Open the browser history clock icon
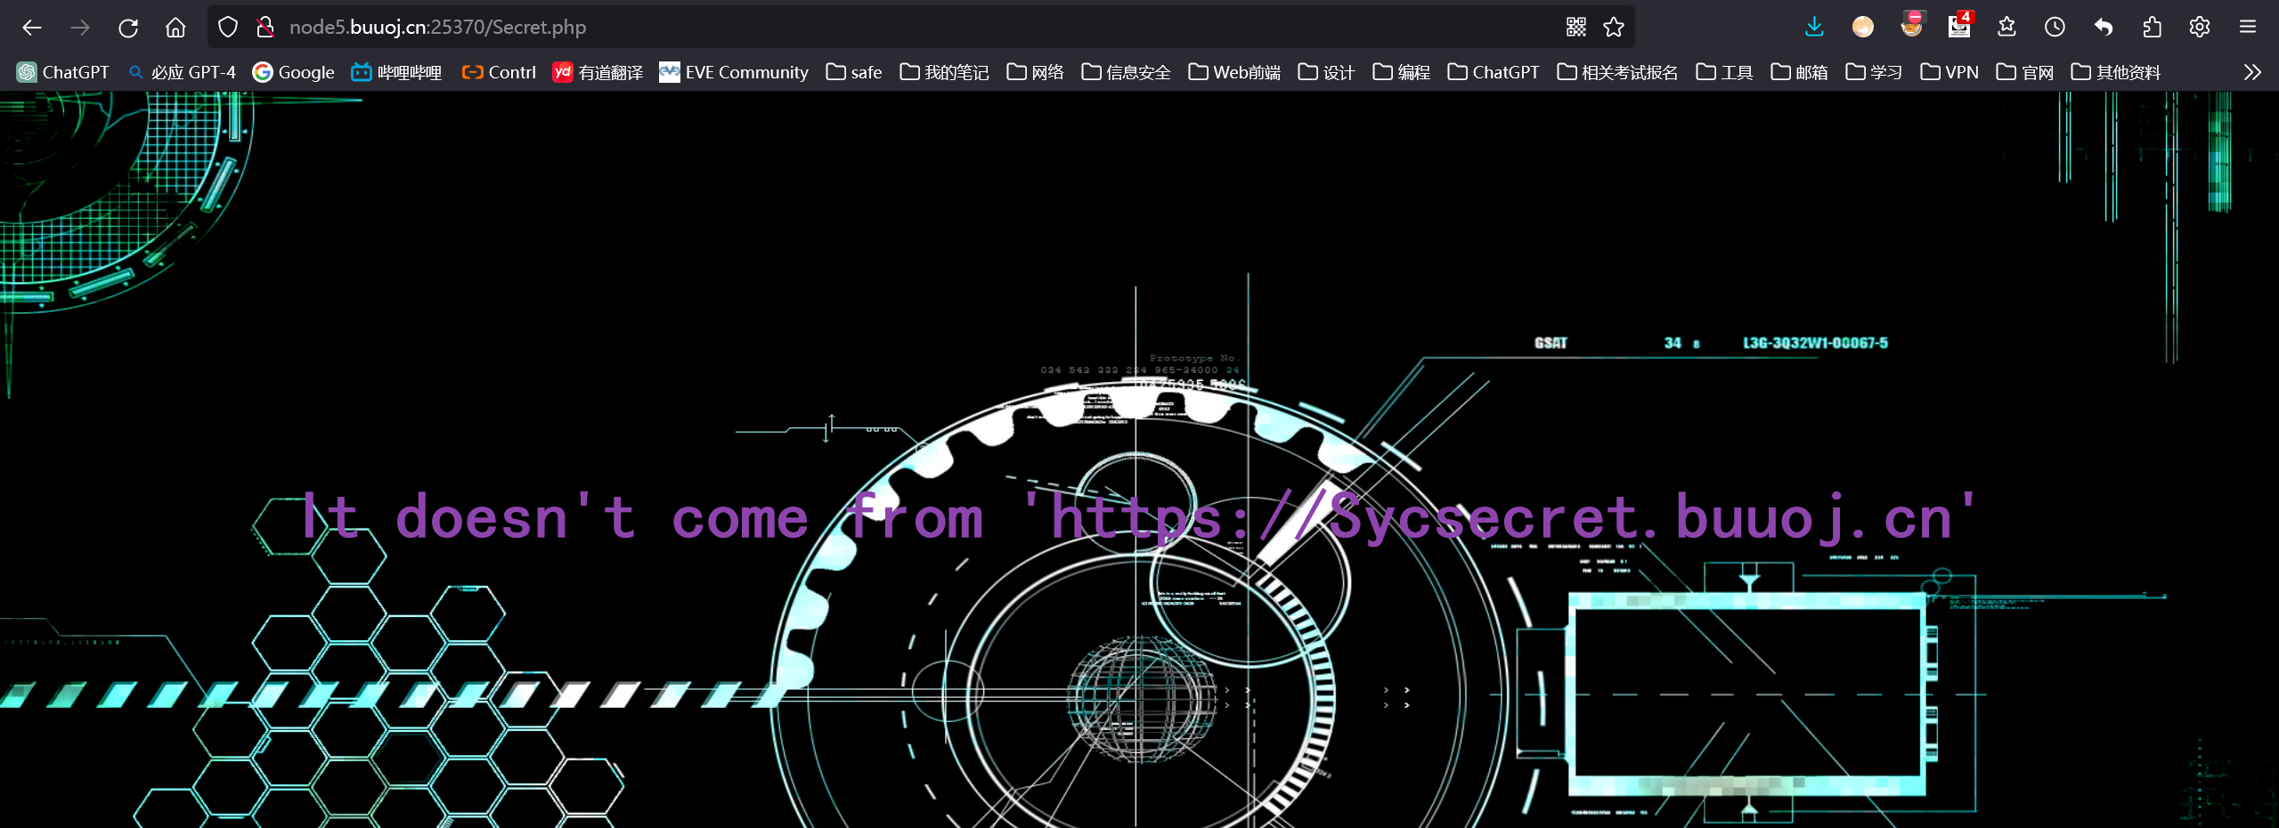The width and height of the screenshot is (2279, 828). (2055, 28)
